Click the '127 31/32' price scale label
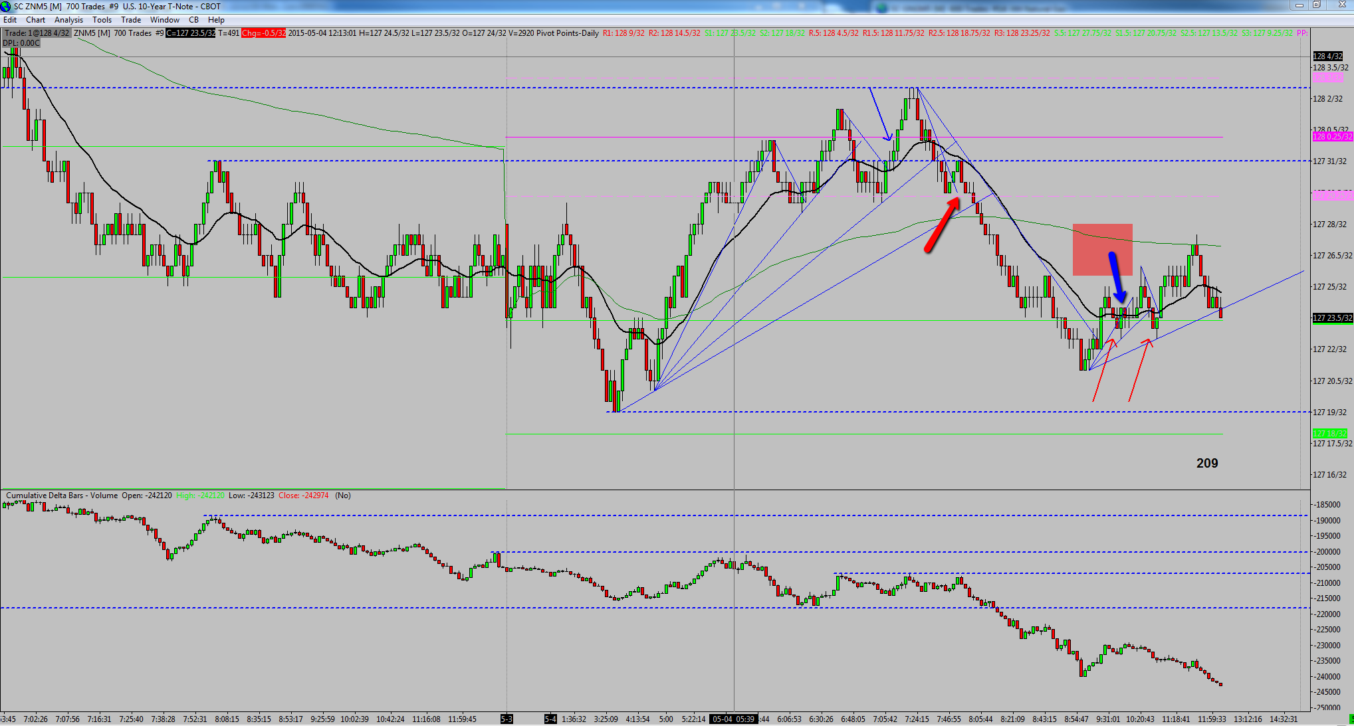Screen dimensions: 1354x726 (1330, 161)
